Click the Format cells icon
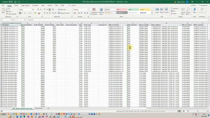The height and width of the screenshot is (118, 210). (166, 10)
